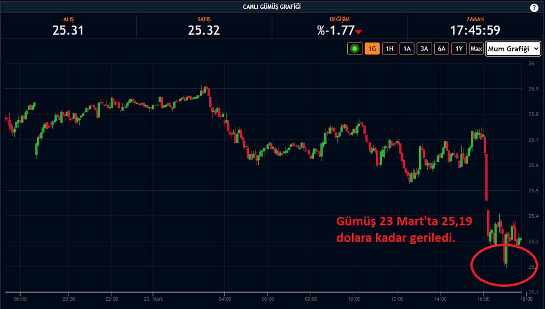Click the 16:00 time axis label

point(483,299)
